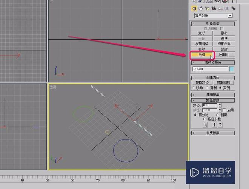Click frame 60 on the timeline

tap(72, 180)
